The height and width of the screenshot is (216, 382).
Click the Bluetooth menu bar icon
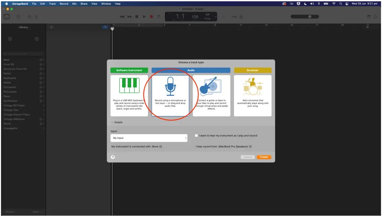click(x=319, y=4)
